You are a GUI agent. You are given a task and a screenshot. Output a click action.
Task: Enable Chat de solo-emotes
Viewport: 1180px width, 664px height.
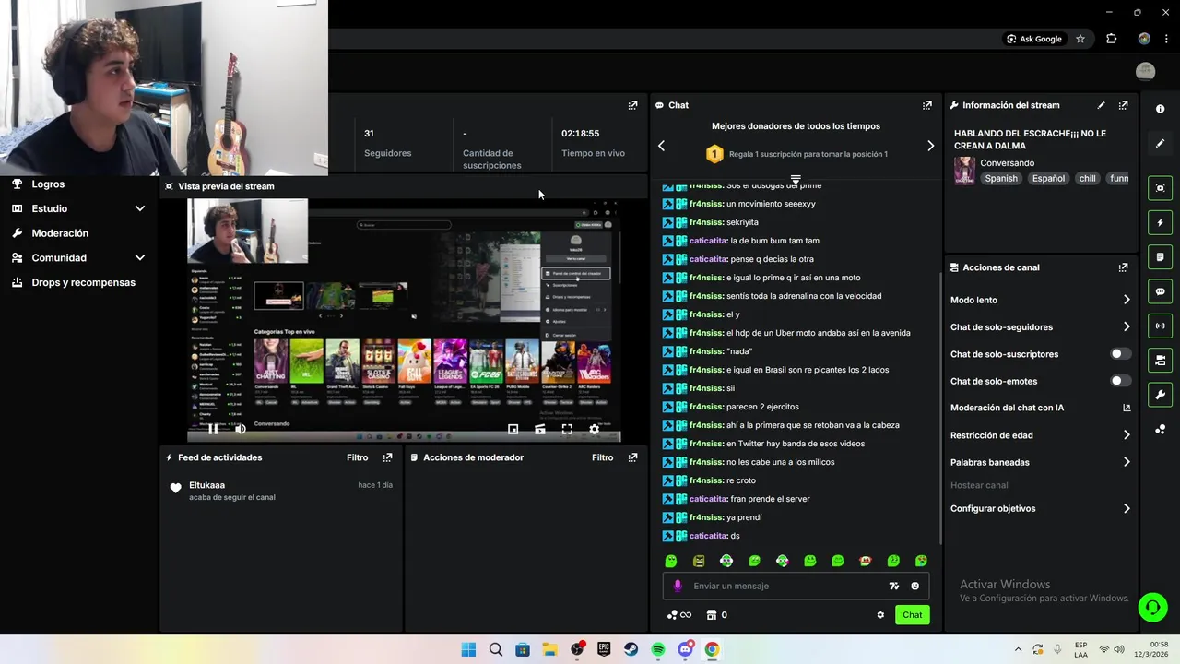tap(1120, 381)
